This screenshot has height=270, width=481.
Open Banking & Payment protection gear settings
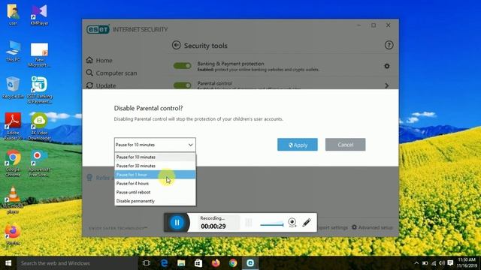387,66
